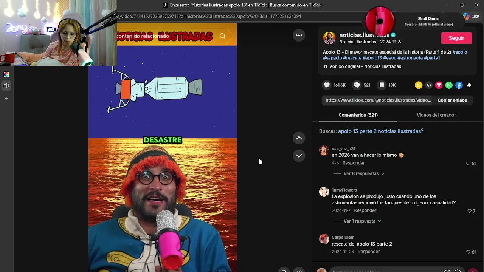Switch to Videos del creador tab
The height and width of the screenshot is (272, 484).
pyautogui.click(x=436, y=115)
